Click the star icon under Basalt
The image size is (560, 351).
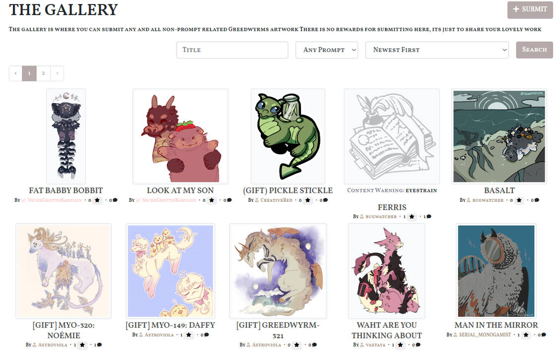519,200
